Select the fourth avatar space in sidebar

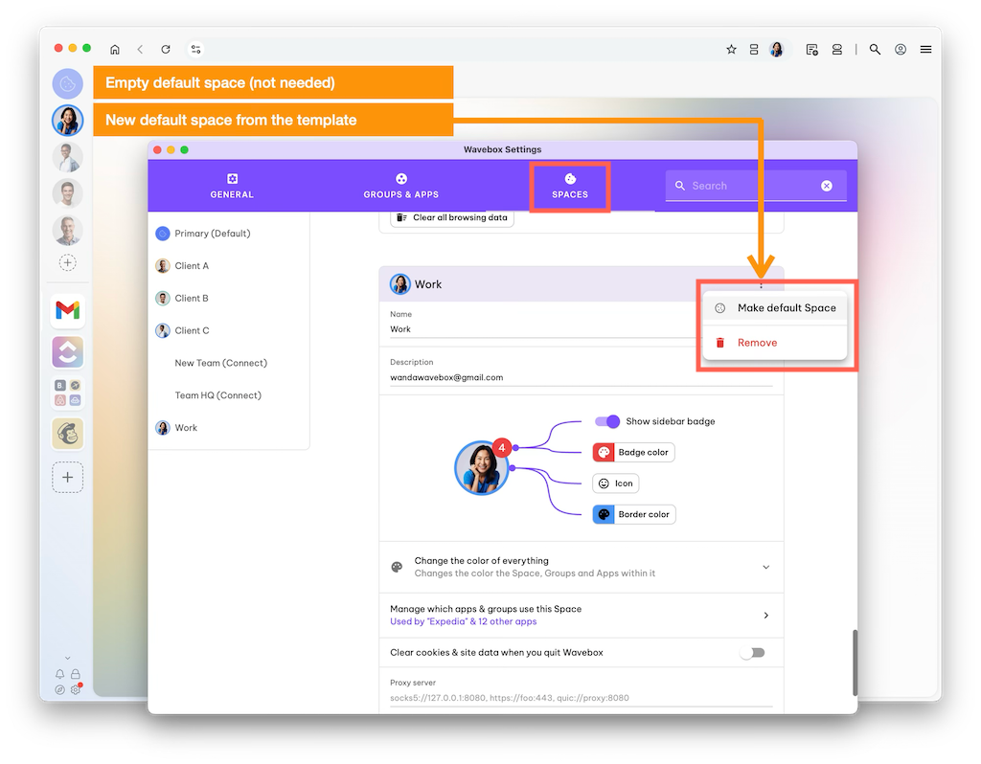click(x=68, y=193)
